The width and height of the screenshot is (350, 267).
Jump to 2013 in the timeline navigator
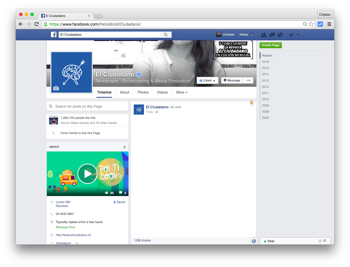click(265, 81)
